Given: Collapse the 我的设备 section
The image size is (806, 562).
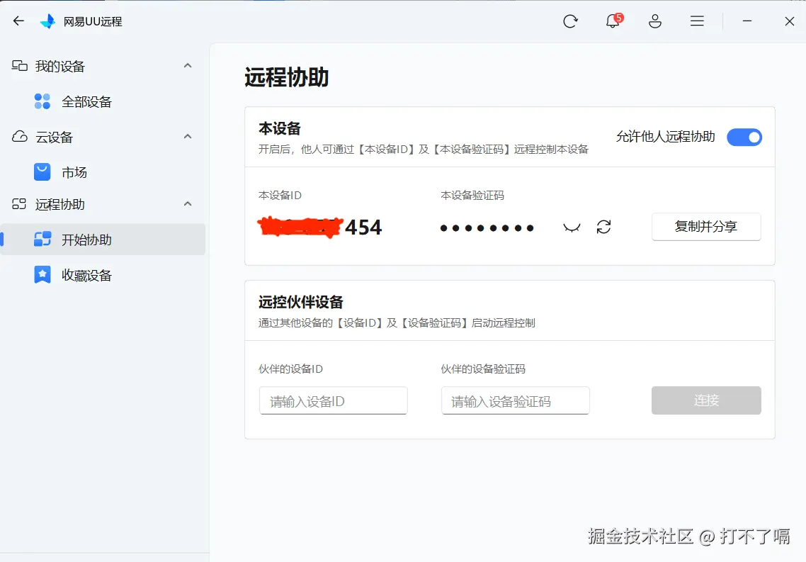Looking at the screenshot, I should click(188, 66).
